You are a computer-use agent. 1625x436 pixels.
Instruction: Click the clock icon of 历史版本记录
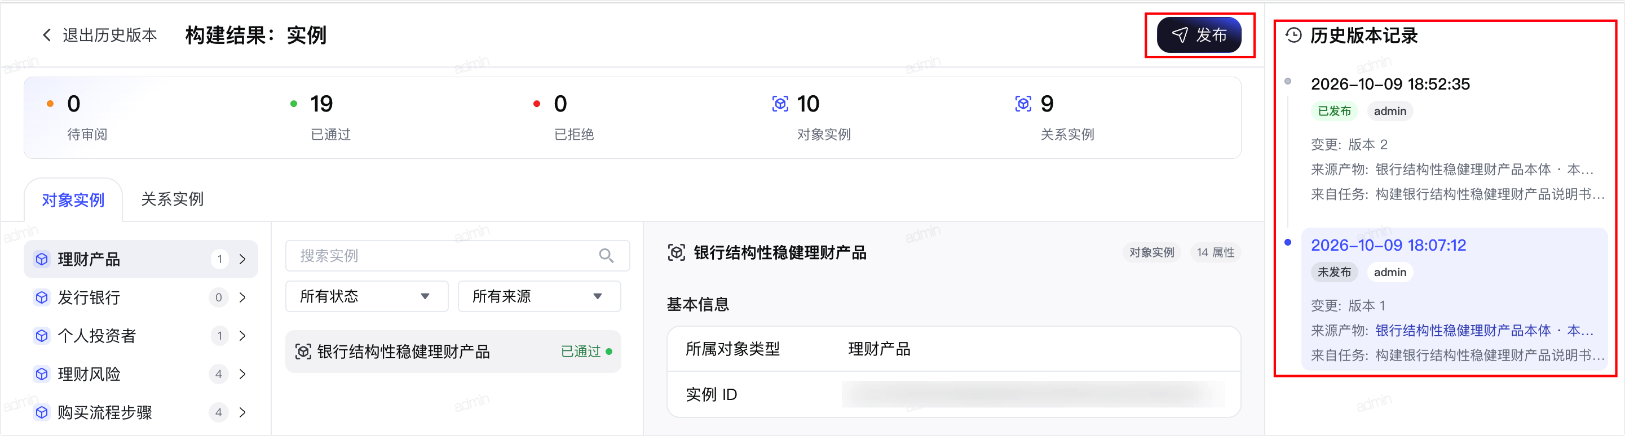click(x=1294, y=35)
